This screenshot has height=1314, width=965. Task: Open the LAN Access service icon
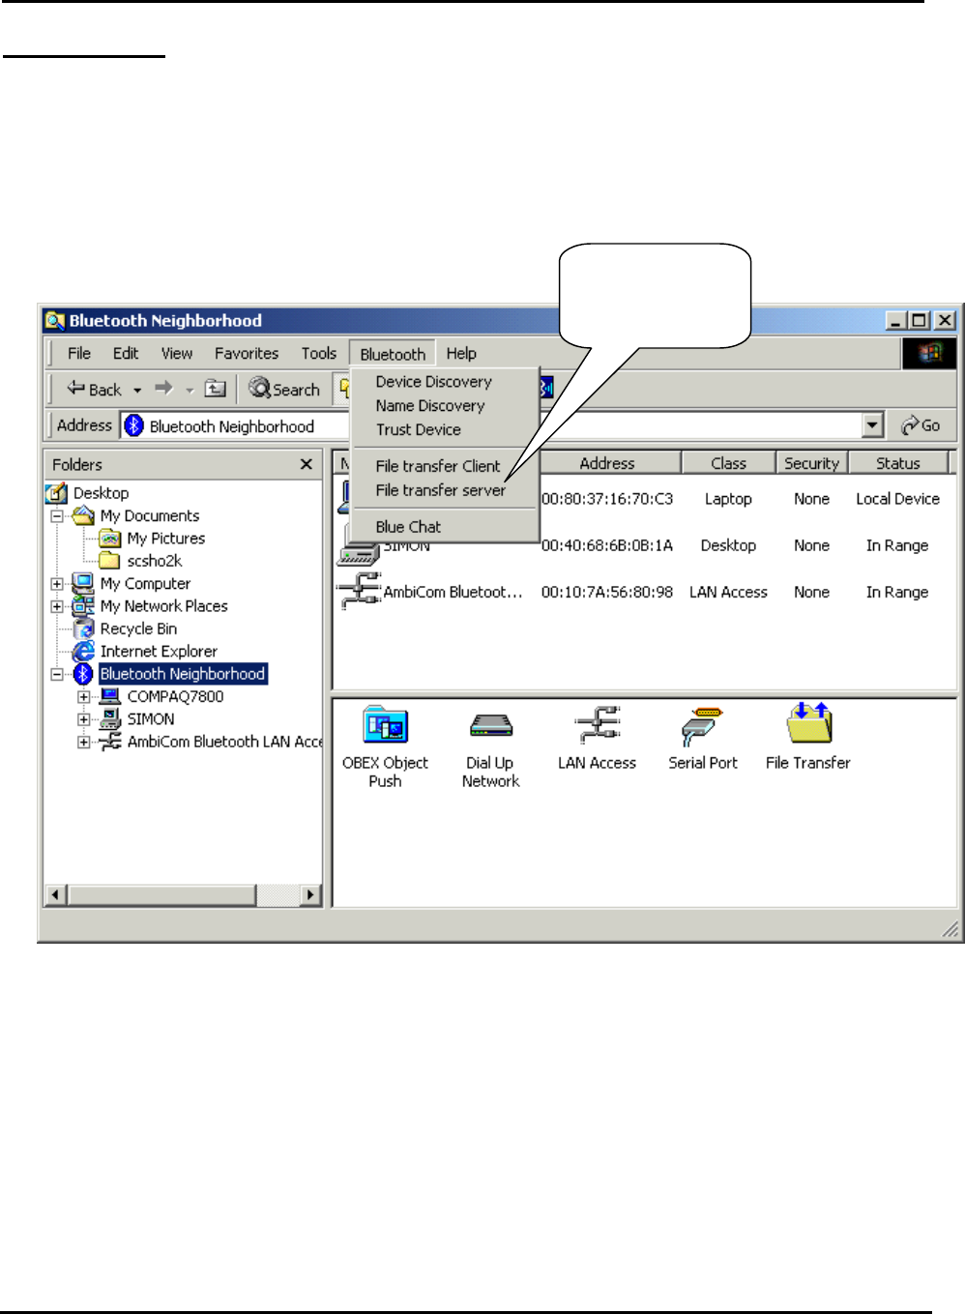pyautogui.click(x=597, y=725)
